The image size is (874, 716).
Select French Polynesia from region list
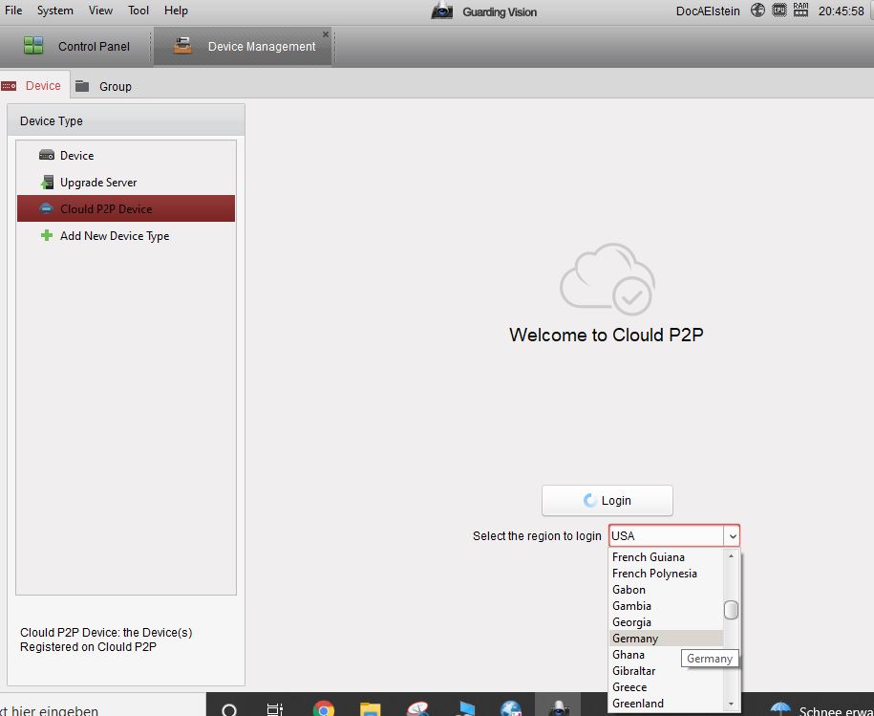point(667,574)
